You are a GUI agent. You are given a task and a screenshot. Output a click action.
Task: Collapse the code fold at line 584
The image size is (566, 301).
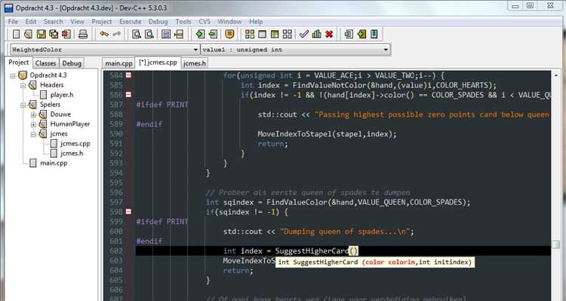128,75
